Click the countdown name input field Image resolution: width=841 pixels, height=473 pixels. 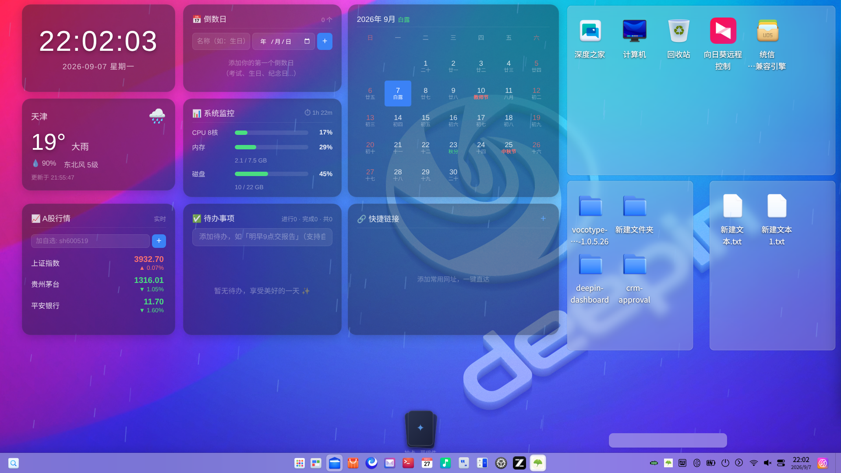(x=221, y=41)
